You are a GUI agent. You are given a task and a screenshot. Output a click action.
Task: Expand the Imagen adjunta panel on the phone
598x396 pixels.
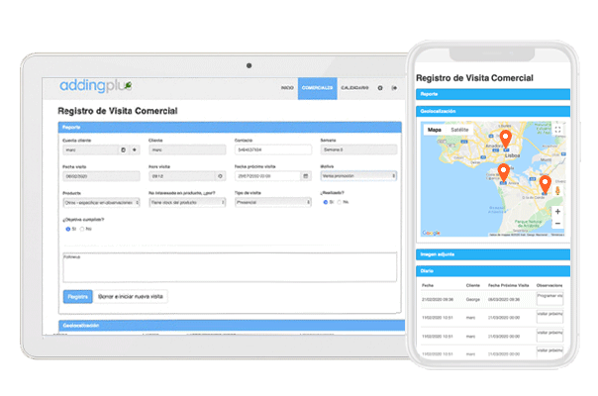pyautogui.click(x=493, y=254)
